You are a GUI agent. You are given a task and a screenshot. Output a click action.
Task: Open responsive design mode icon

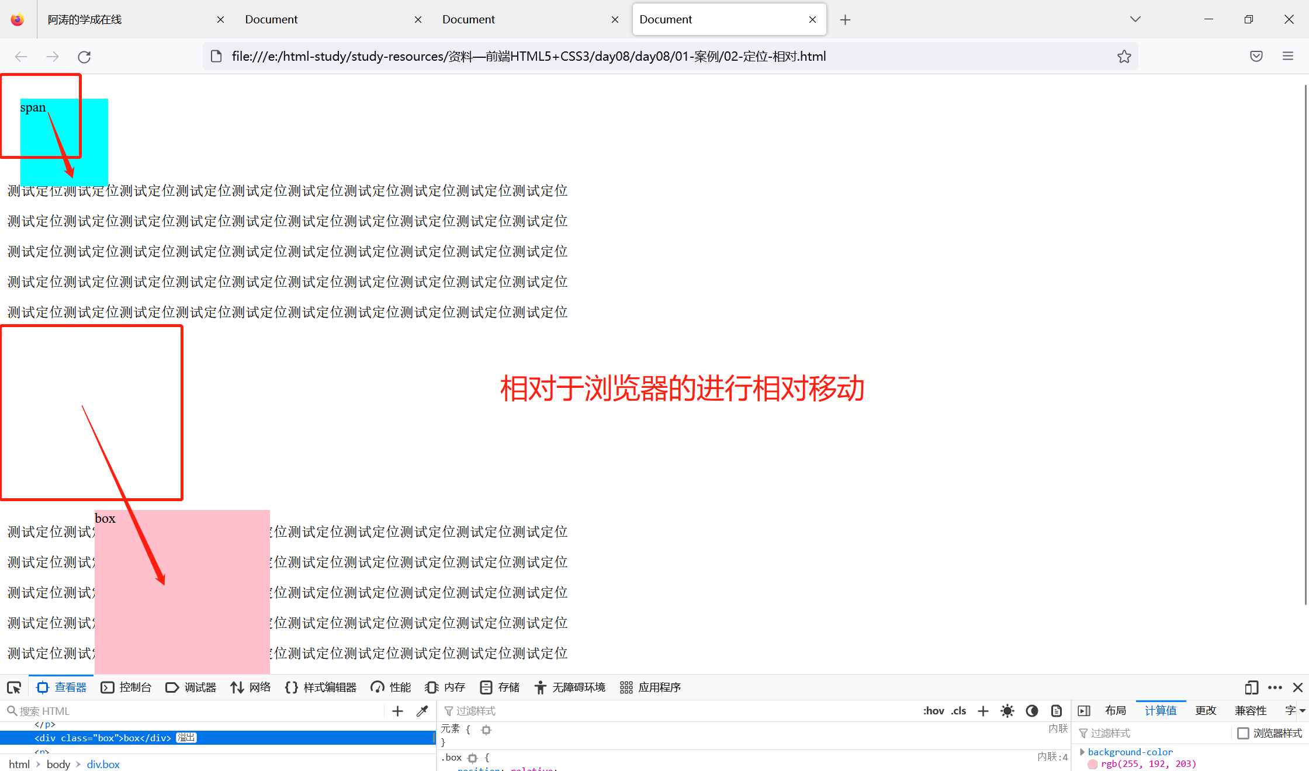[x=1251, y=687]
